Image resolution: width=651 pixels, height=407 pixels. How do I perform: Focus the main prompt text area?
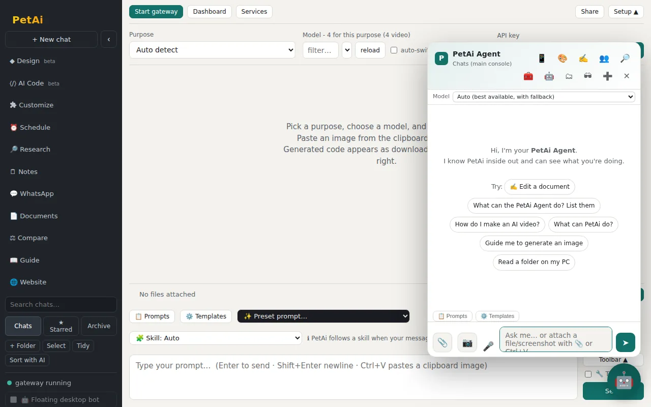353,377
